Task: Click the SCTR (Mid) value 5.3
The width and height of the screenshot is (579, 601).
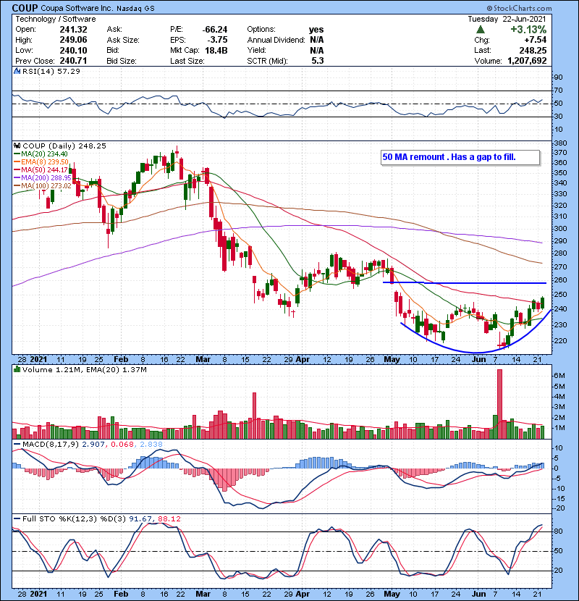Action: coord(318,61)
